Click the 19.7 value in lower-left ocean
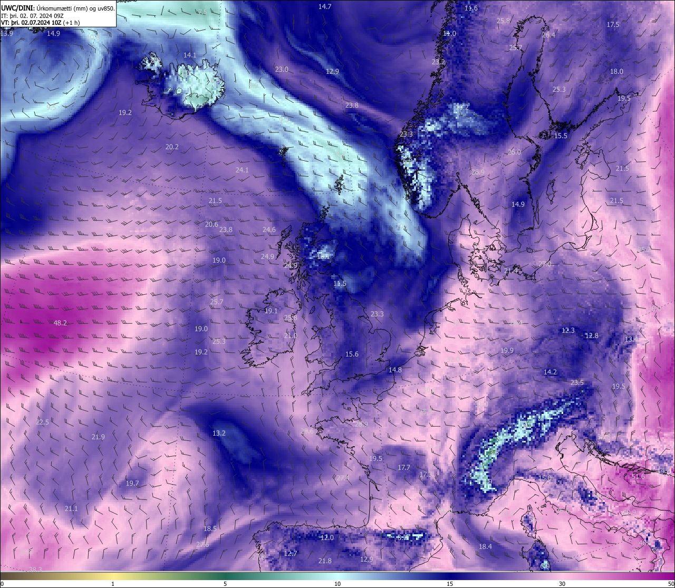This screenshot has height=588, width=675. coord(132,483)
